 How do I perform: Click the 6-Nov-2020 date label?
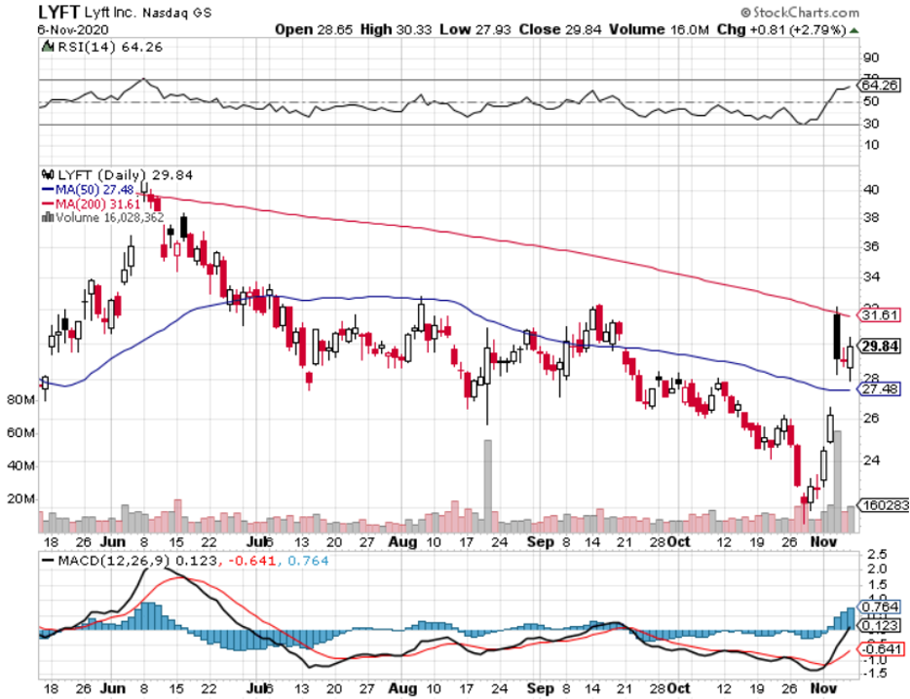pyautogui.click(x=73, y=29)
